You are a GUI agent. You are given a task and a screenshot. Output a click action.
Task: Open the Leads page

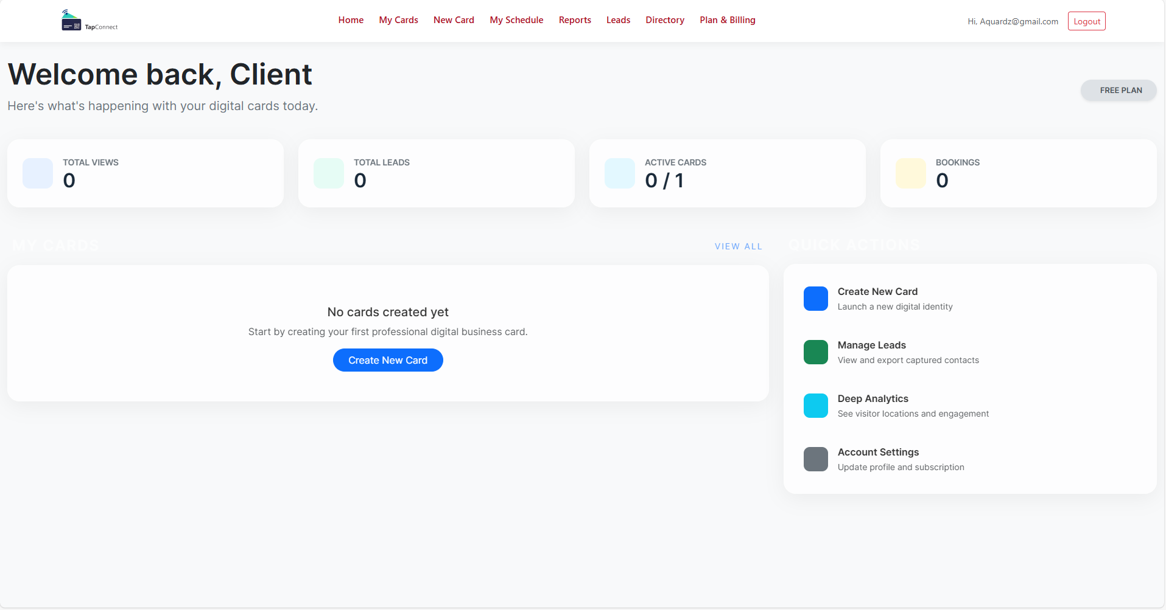click(x=618, y=19)
